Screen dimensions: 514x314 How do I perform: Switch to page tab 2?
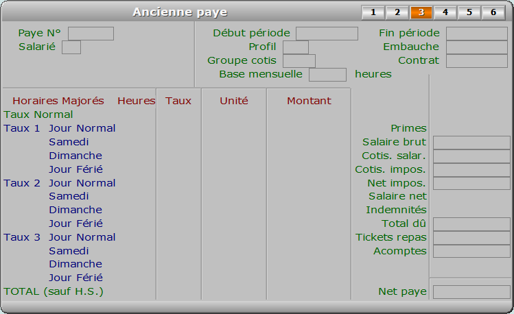[x=397, y=12]
